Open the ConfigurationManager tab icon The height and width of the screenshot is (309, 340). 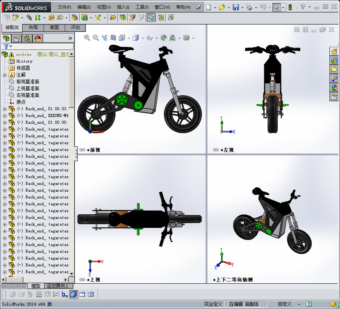[27, 38]
